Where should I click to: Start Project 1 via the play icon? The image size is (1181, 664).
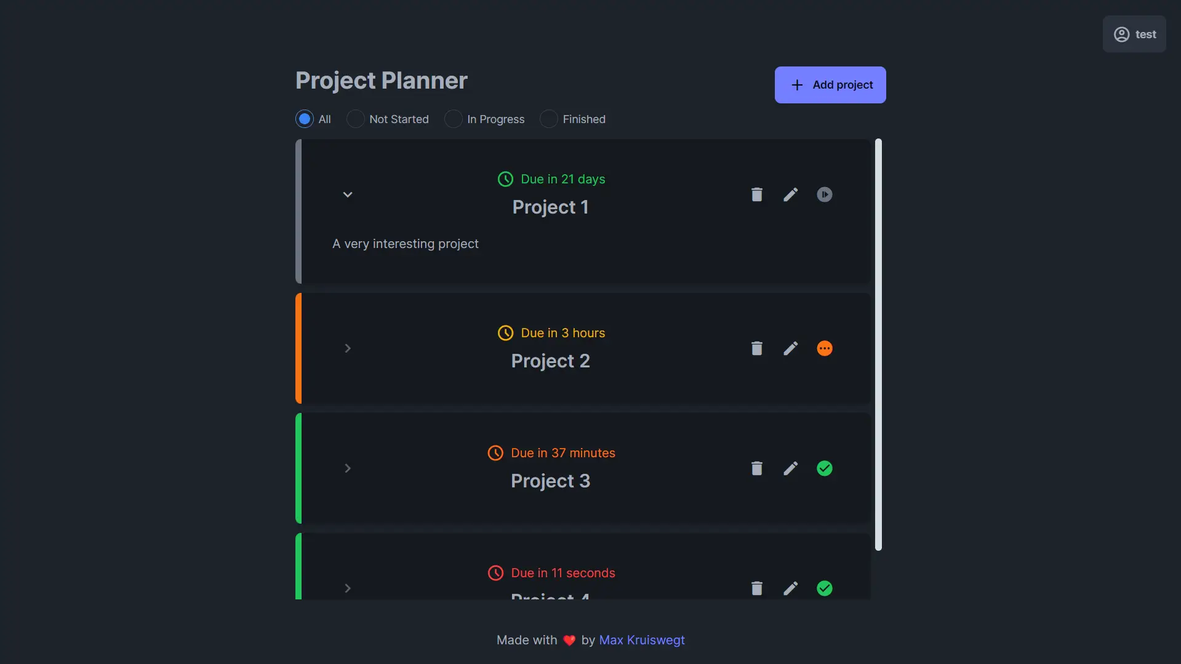pyautogui.click(x=825, y=194)
